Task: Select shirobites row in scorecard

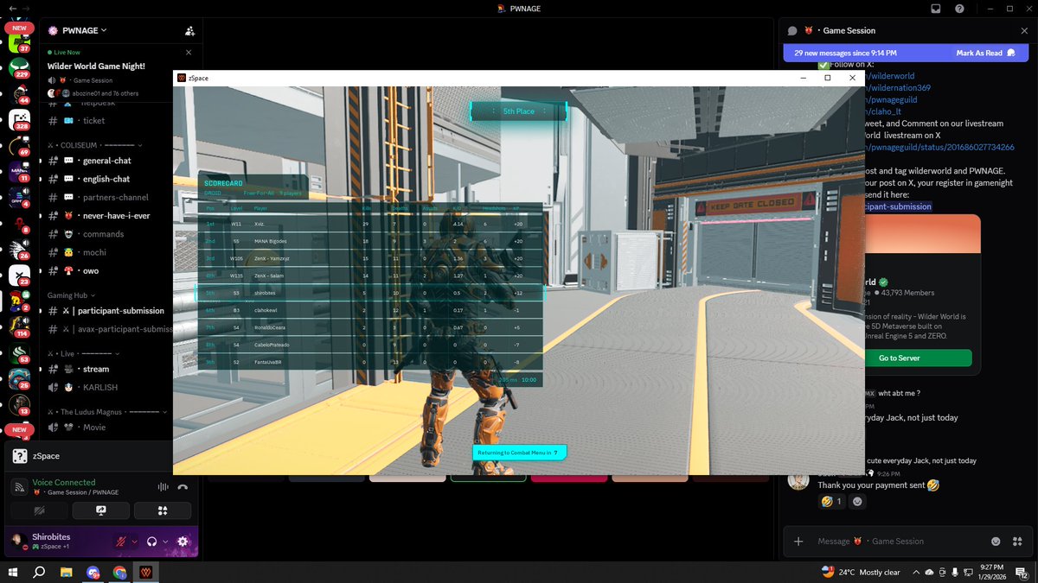Action: [x=370, y=293]
